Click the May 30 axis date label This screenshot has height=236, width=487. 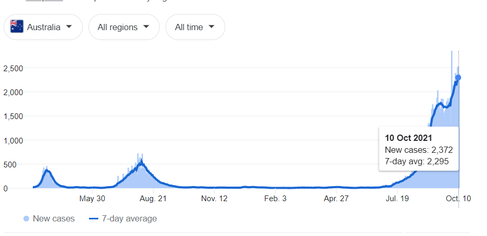pos(92,199)
